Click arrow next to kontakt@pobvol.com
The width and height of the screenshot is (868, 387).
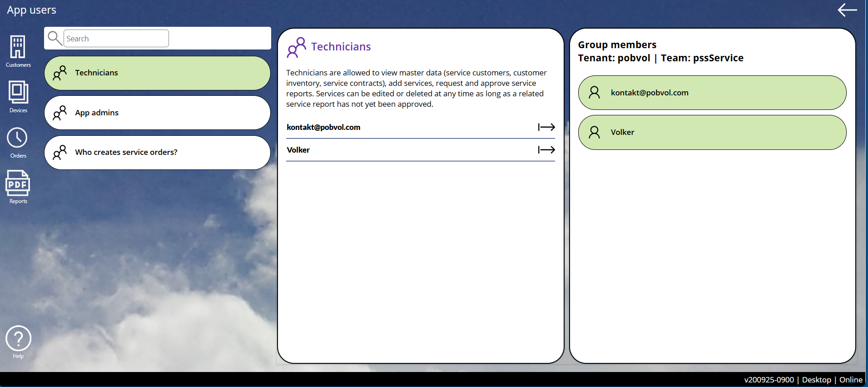point(546,127)
